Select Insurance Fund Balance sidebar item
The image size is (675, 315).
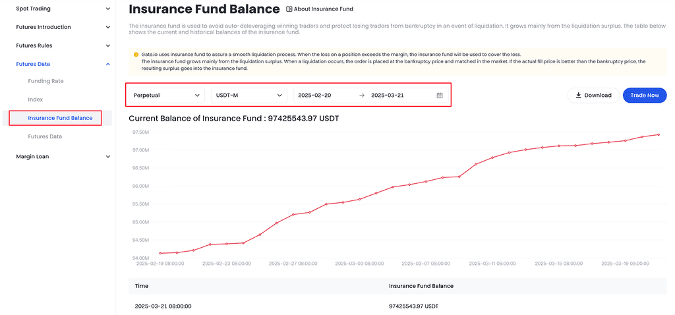[x=60, y=118]
